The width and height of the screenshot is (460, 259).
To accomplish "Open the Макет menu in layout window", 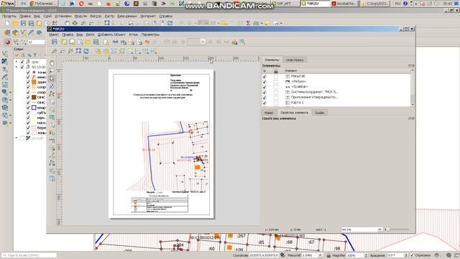I will pyautogui.click(x=54, y=35).
